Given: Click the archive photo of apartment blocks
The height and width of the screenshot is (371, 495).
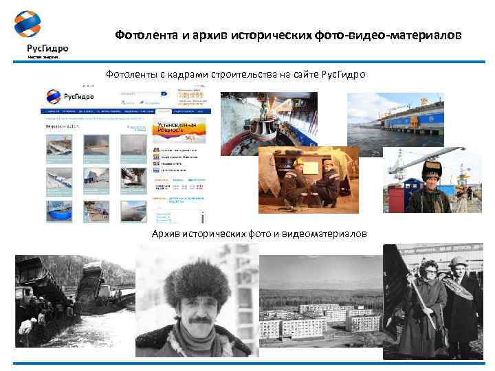Looking at the screenshot, I should coord(321,302).
